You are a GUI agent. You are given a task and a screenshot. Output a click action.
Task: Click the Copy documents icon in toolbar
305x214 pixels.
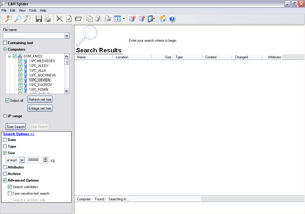point(89,19)
